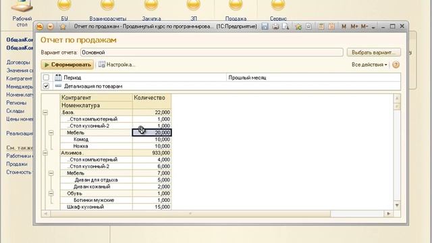Select Диван для отдыха row

[96, 180]
